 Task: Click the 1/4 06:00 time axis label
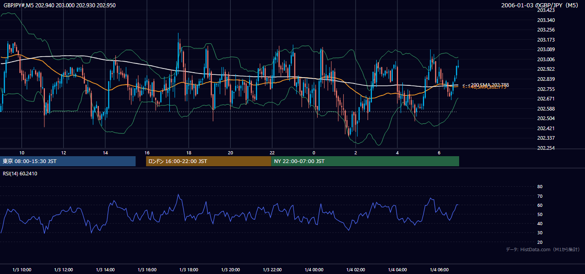click(439, 270)
